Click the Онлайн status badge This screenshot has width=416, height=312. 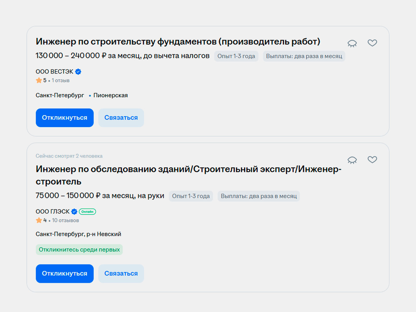coord(87,212)
